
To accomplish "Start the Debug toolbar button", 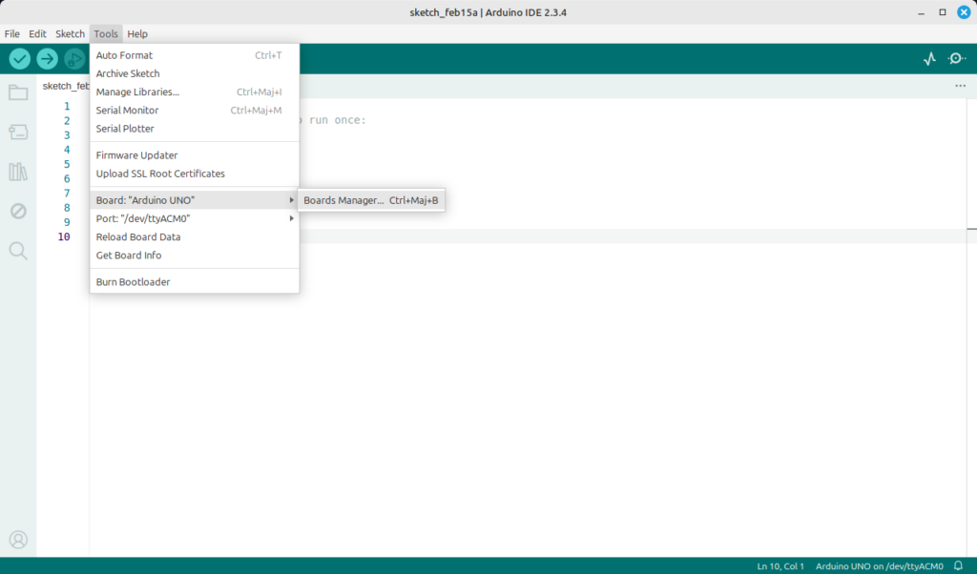I will tap(74, 59).
